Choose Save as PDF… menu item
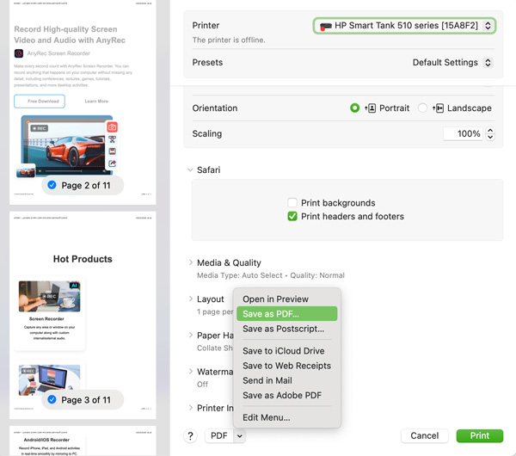The image size is (516, 456). 287,314
